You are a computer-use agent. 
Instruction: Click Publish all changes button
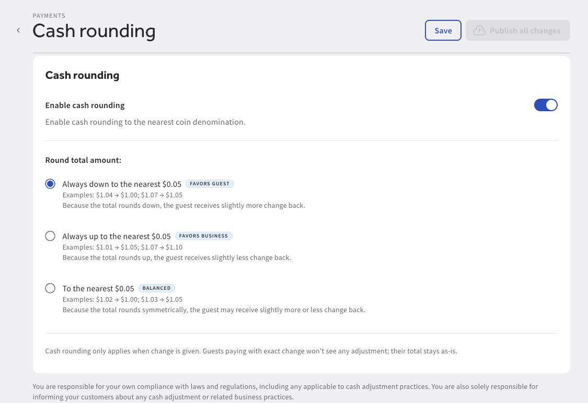518,30
